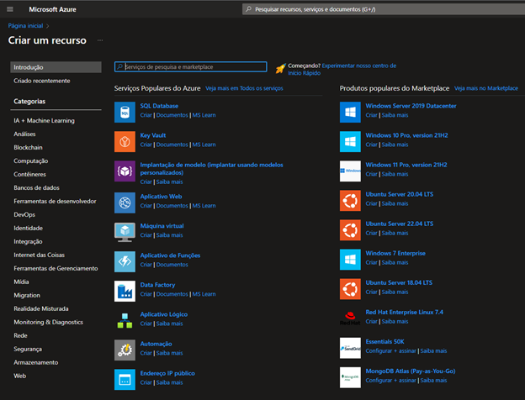Open the hamburger portal menu
The height and width of the screenshot is (400, 525).
[10, 9]
